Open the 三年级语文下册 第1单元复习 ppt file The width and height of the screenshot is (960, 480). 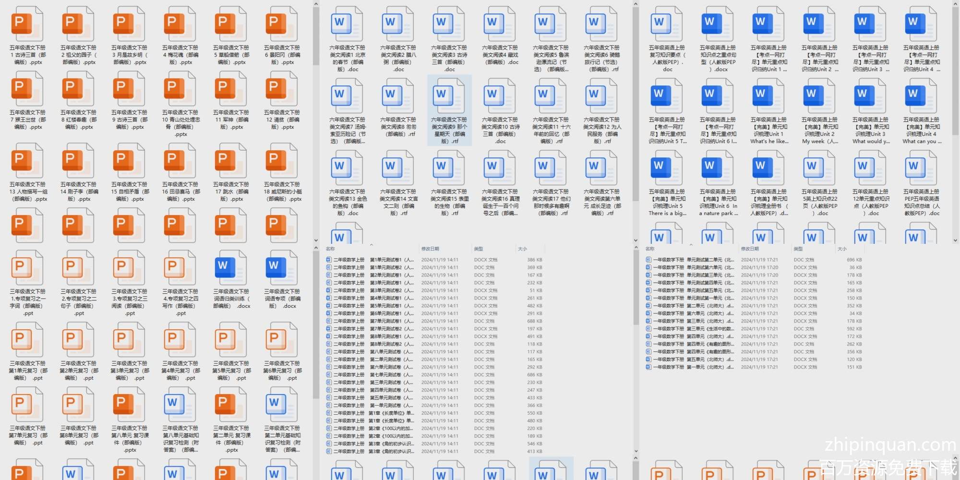tap(27, 340)
